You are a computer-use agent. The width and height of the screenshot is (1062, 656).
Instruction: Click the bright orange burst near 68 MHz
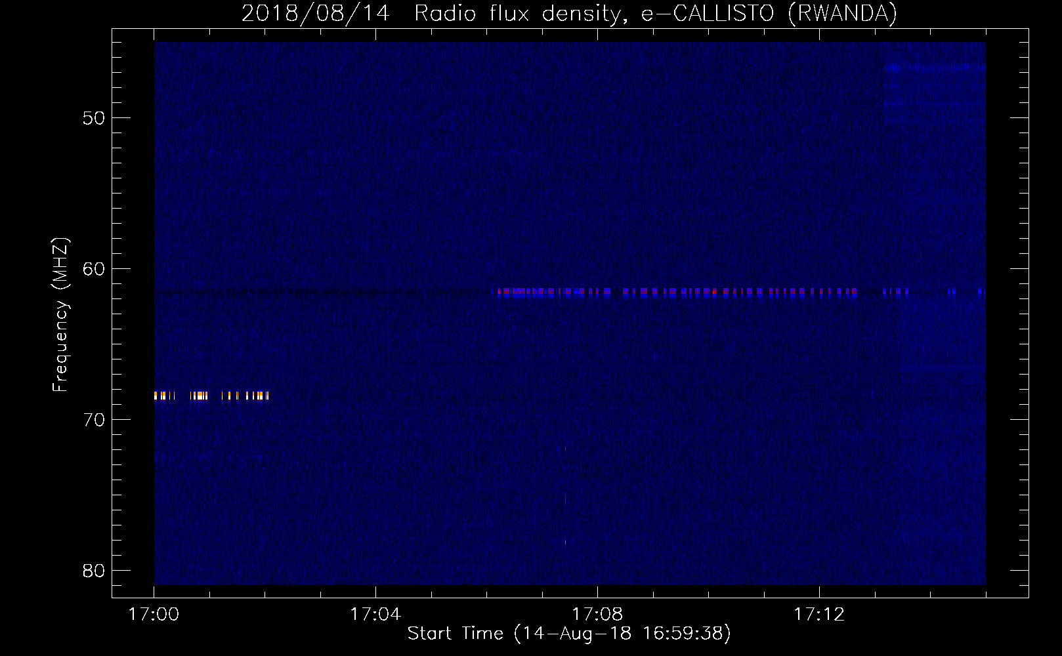211,396
